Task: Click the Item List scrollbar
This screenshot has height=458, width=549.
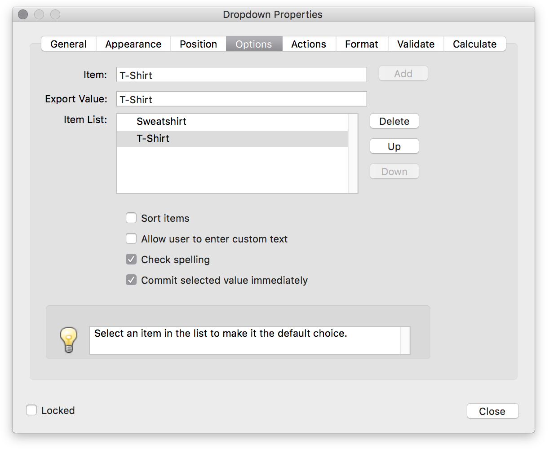Action: (x=353, y=153)
